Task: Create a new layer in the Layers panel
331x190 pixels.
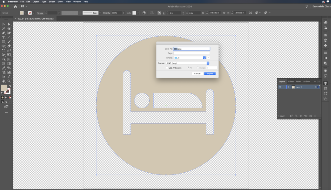Action: click(311, 116)
